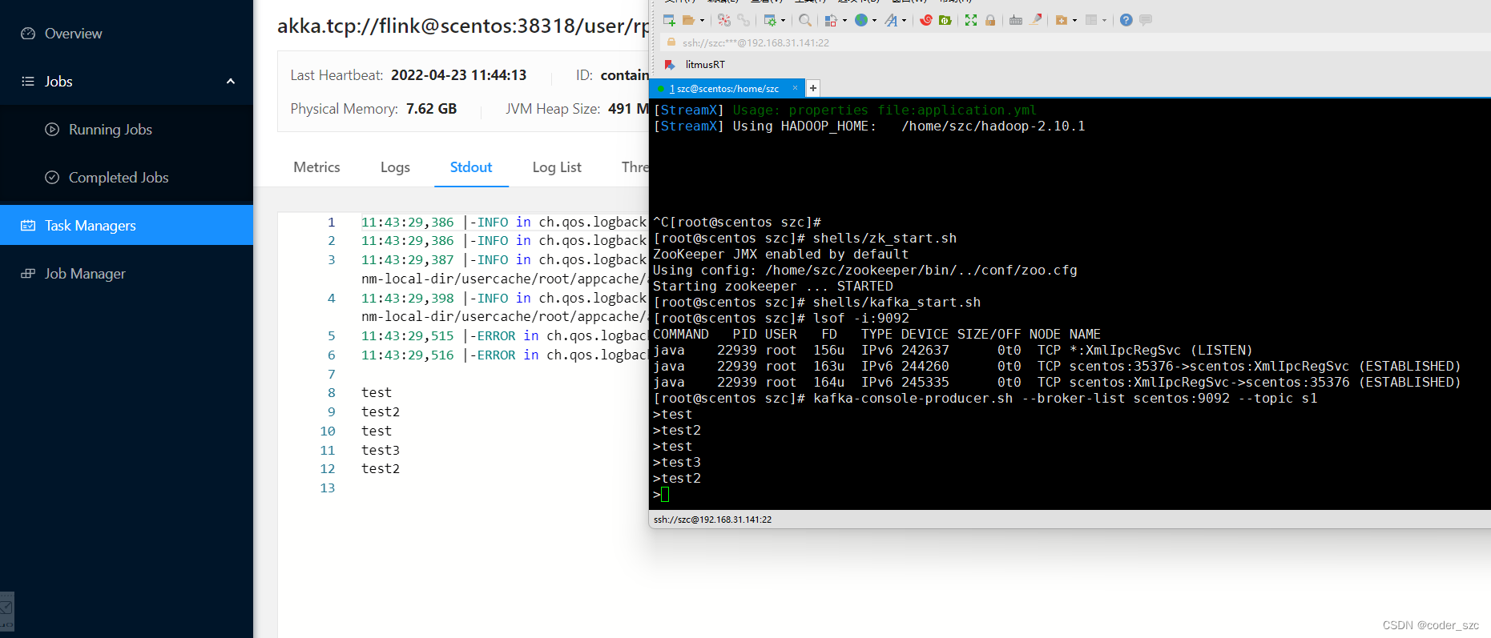This screenshot has height=638, width=1491.
Task: Collapse the Jobs menu chevron
Action: (x=231, y=82)
